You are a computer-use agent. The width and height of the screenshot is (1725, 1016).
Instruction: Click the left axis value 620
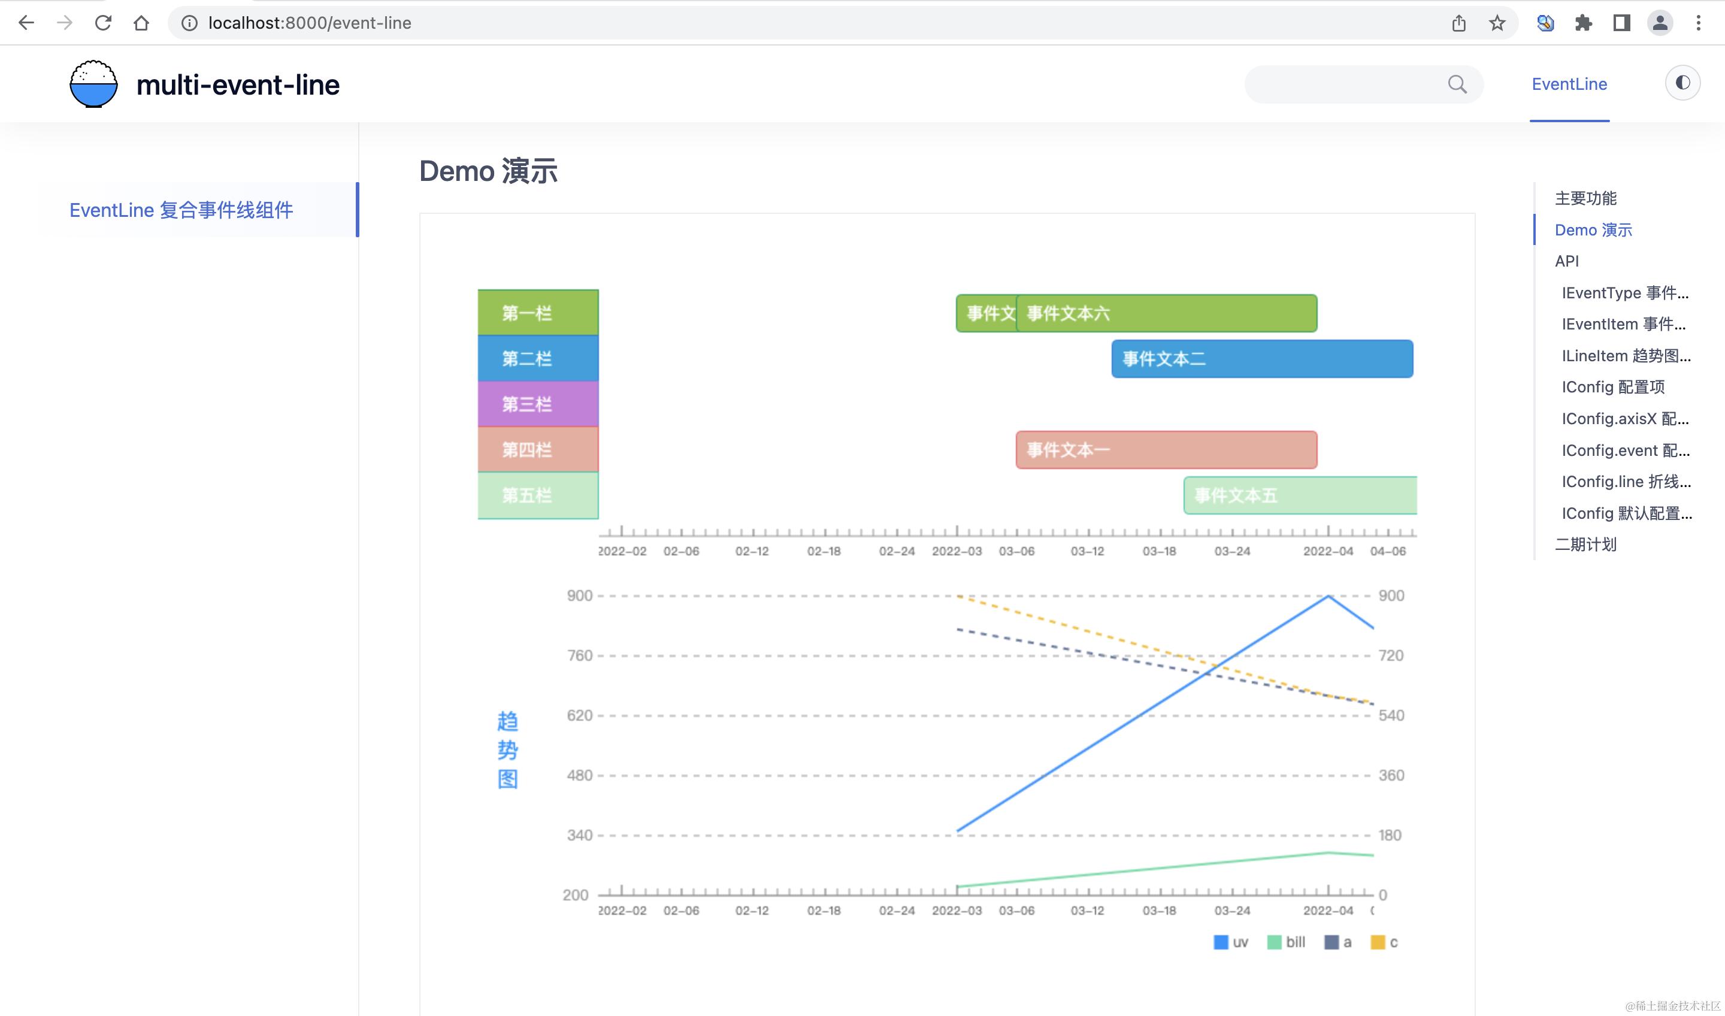click(x=579, y=715)
